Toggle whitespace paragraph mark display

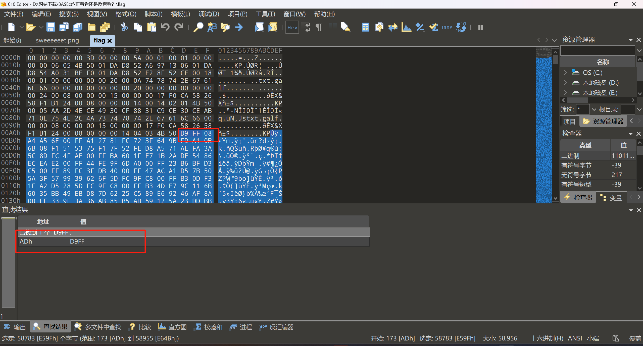318,27
